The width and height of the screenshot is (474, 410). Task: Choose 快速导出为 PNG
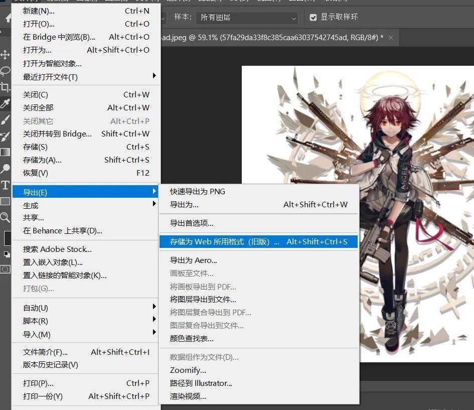tap(259, 191)
